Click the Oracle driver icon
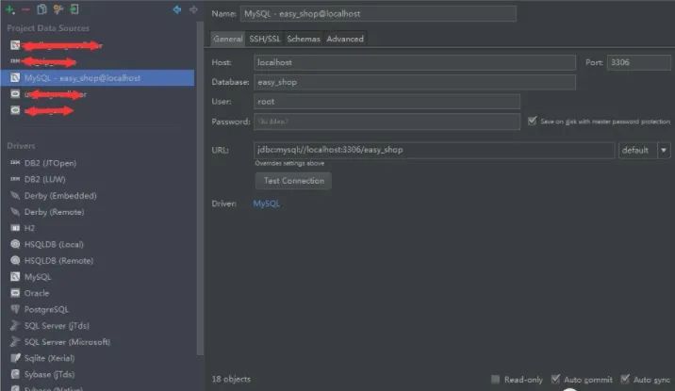Image resolution: width=675 pixels, height=391 pixels. tap(15, 293)
